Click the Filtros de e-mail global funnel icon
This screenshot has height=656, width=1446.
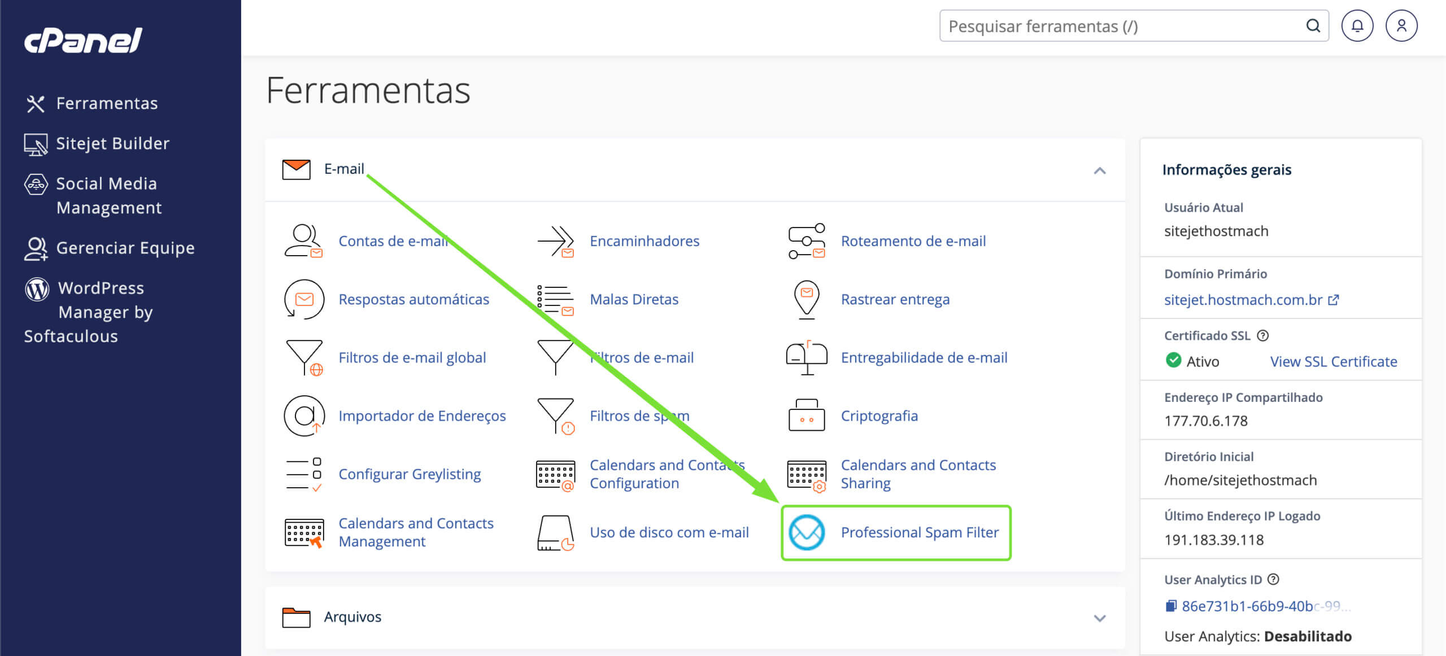pyautogui.click(x=304, y=358)
